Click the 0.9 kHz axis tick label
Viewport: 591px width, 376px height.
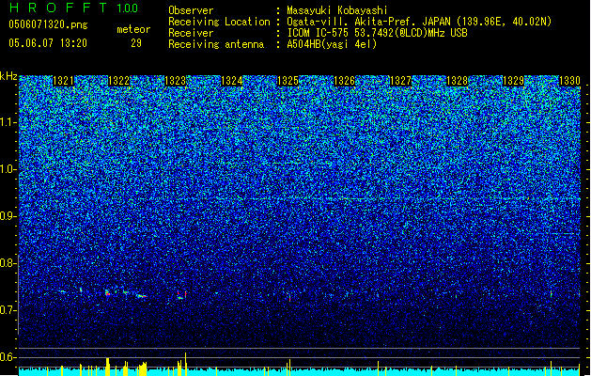8,216
